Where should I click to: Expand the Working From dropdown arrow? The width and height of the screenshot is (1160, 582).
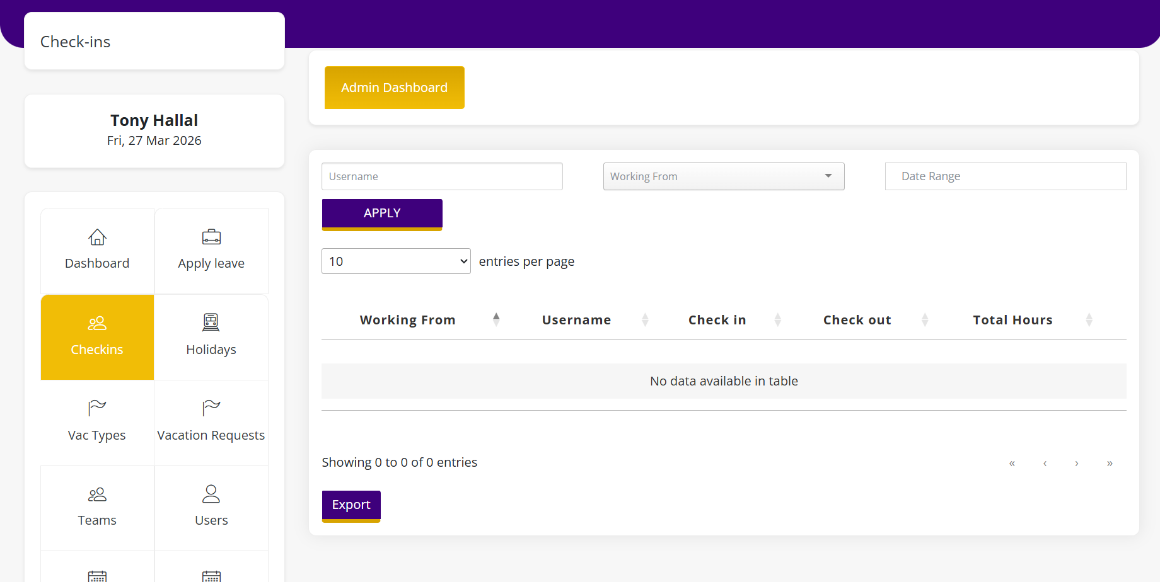click(828, 176)
